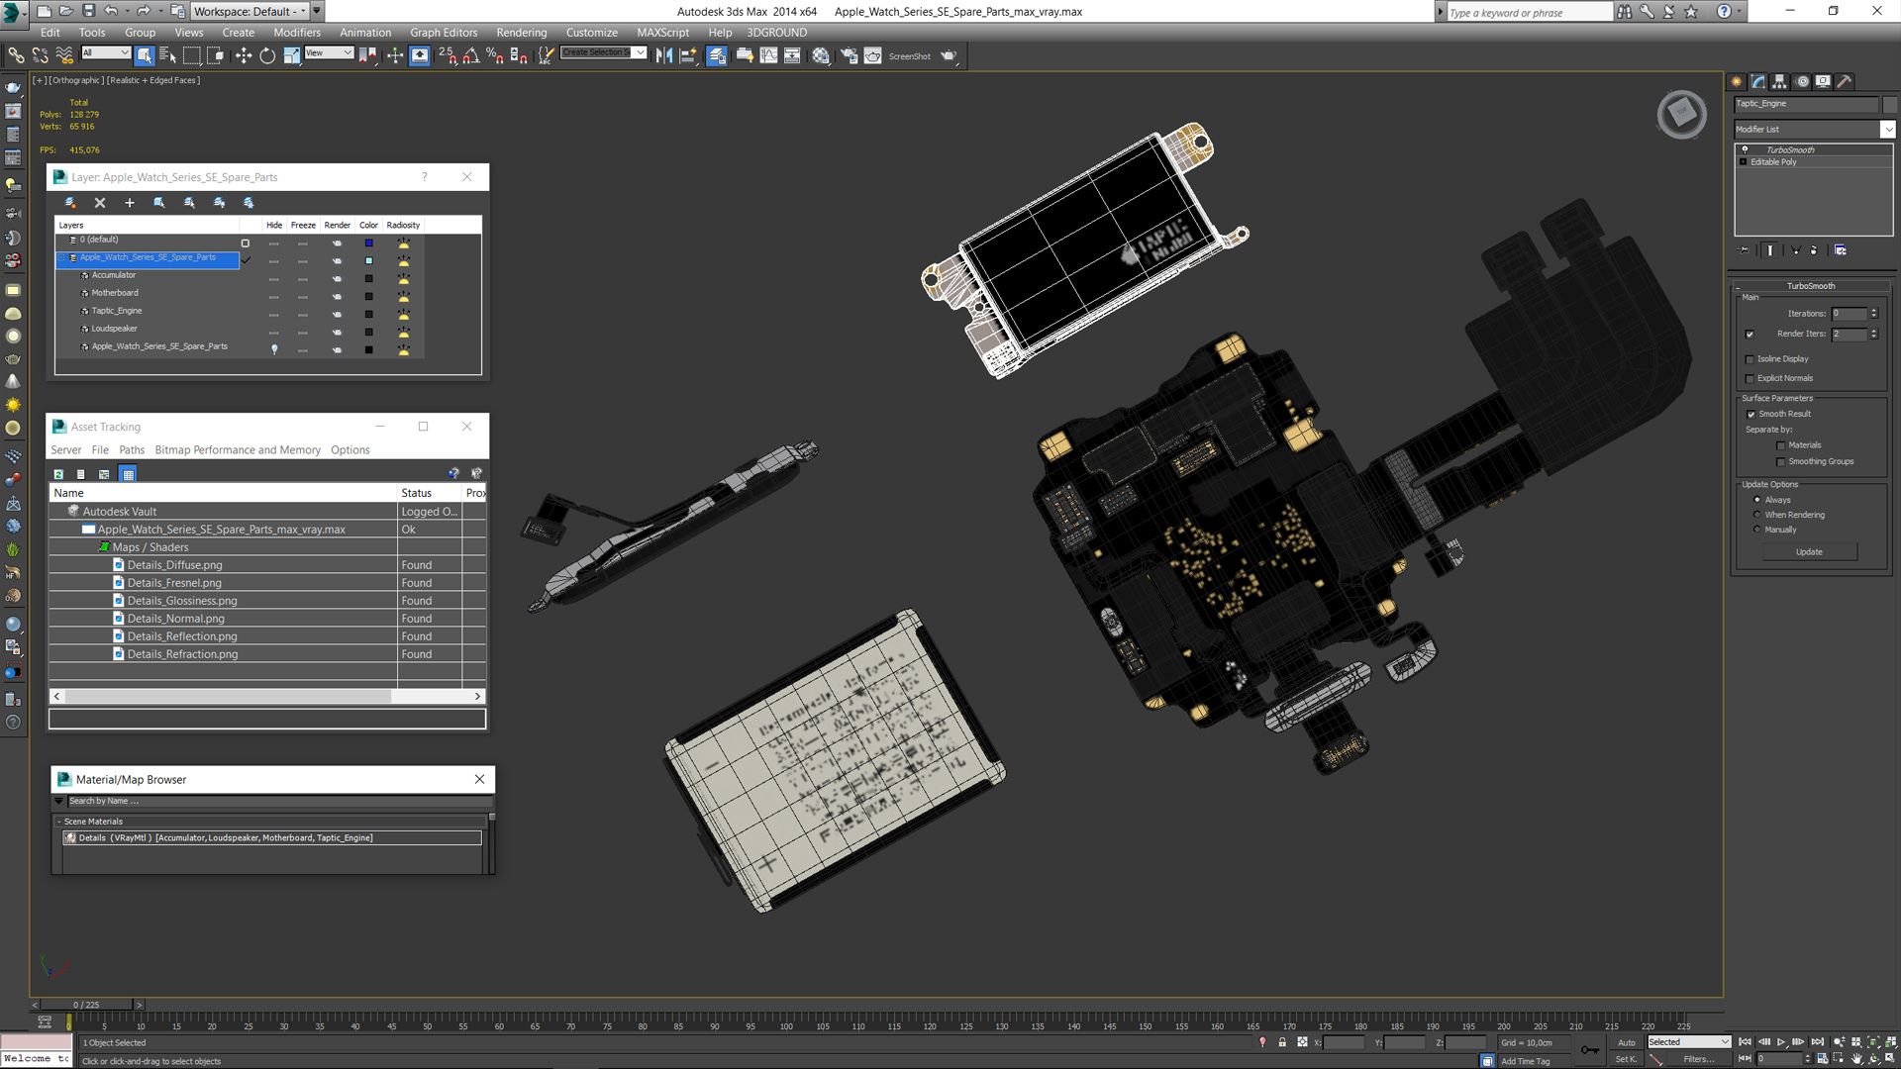The width and height of the screenshot is (1901, 1069).
Task: Enable Separate by Materials checkbox
Action: (1781, 446)
